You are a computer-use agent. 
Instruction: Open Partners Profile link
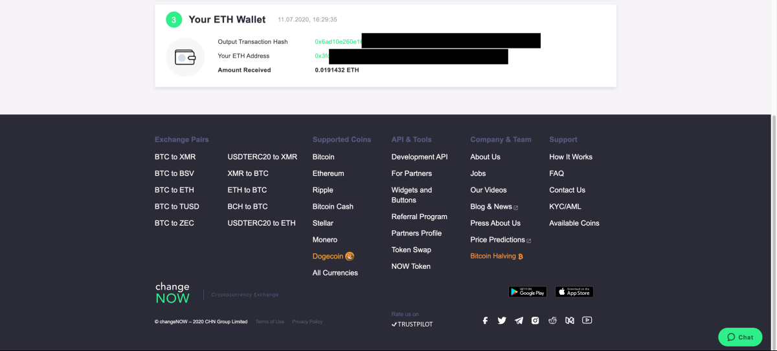[x=416, y=233]
